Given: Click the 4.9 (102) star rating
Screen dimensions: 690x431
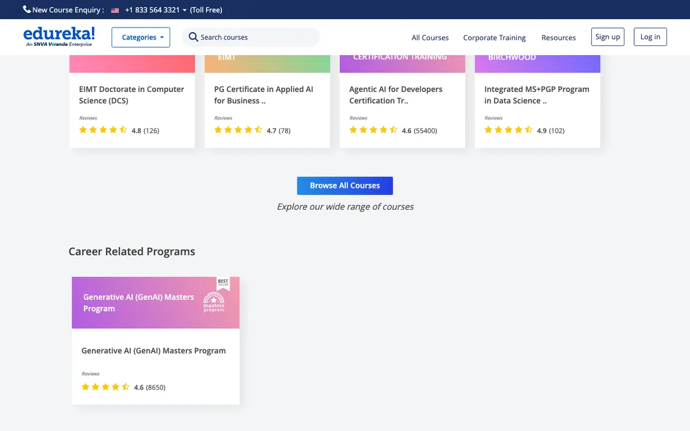Looking at the screenshot, I should click(x=524, y=130).
